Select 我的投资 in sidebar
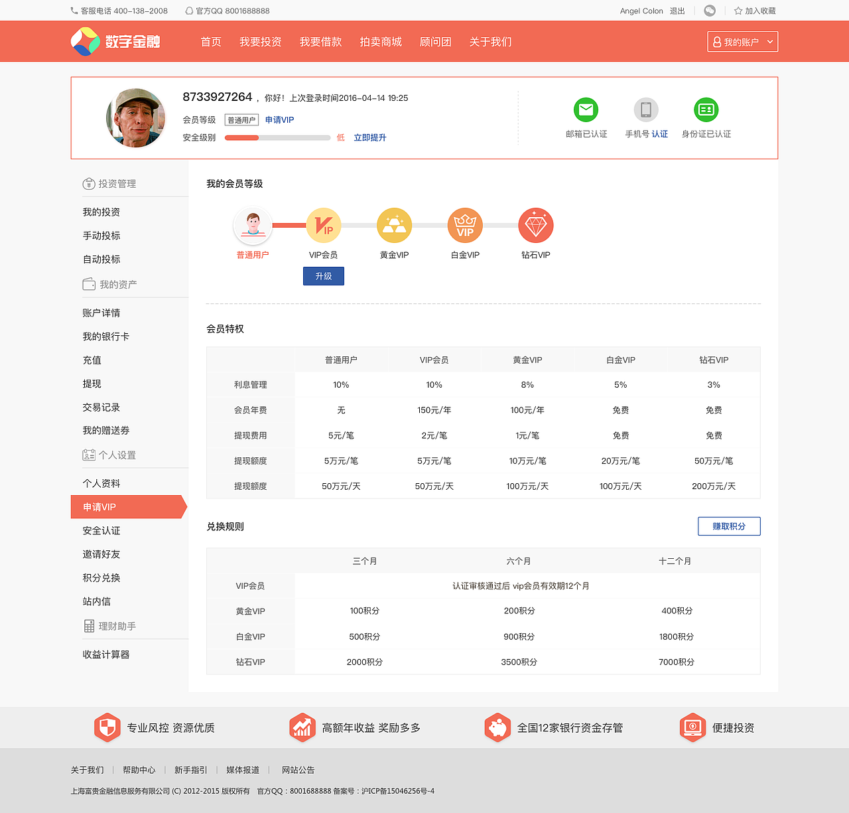Screen dimensions: 849x813 pyautogui.click(x=101, y=212)
